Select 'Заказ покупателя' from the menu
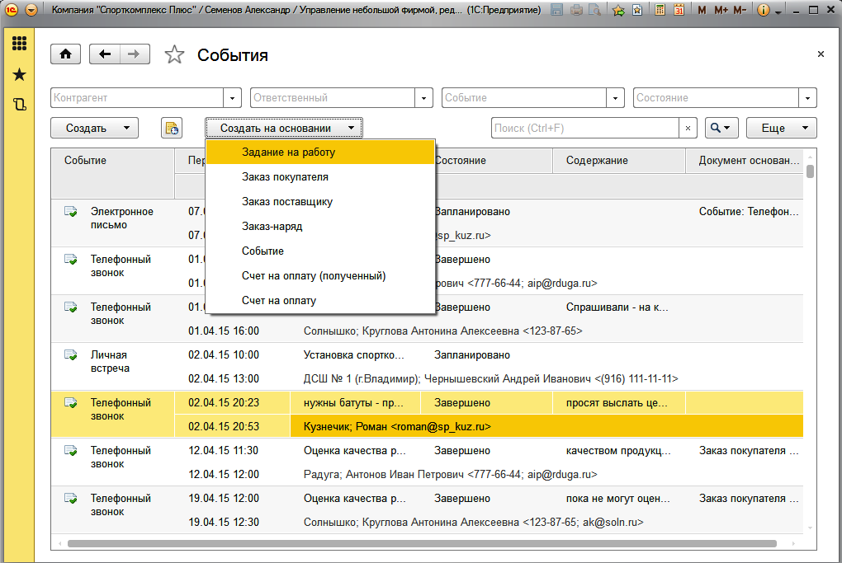This screenshot has width=842, height=563. 285,177
